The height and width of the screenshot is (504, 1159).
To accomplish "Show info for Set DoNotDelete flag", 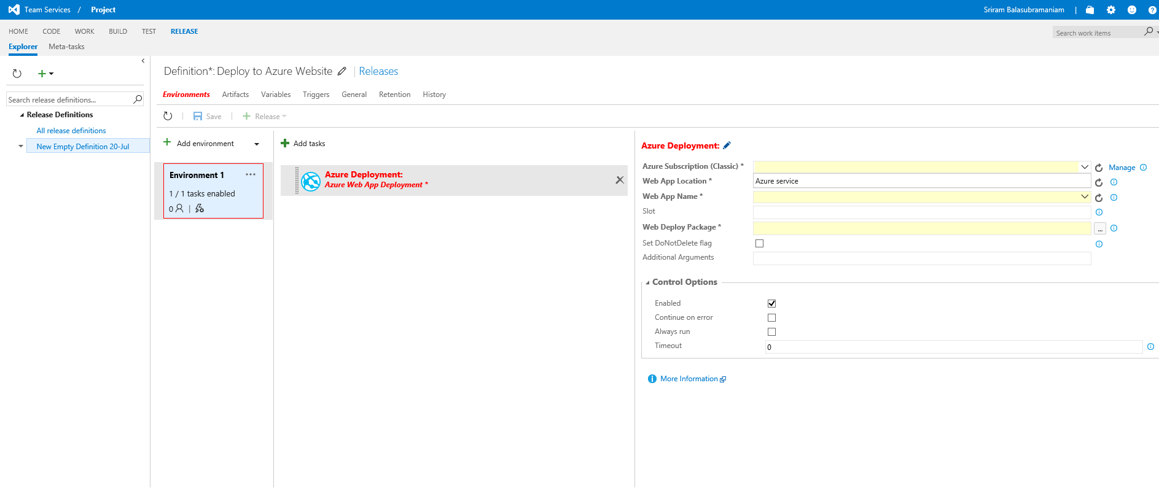I will pyautogui.click(x=1099, y=244).
